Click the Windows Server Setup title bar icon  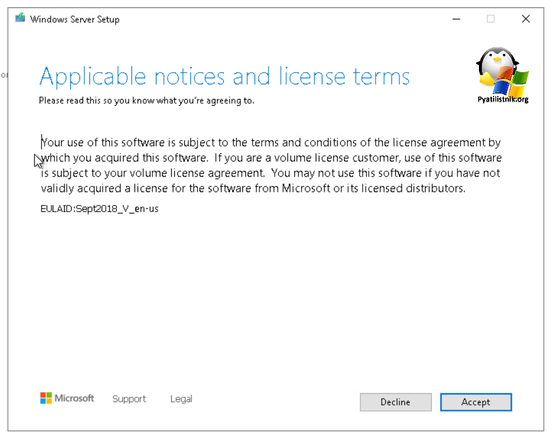coord(20,19)
